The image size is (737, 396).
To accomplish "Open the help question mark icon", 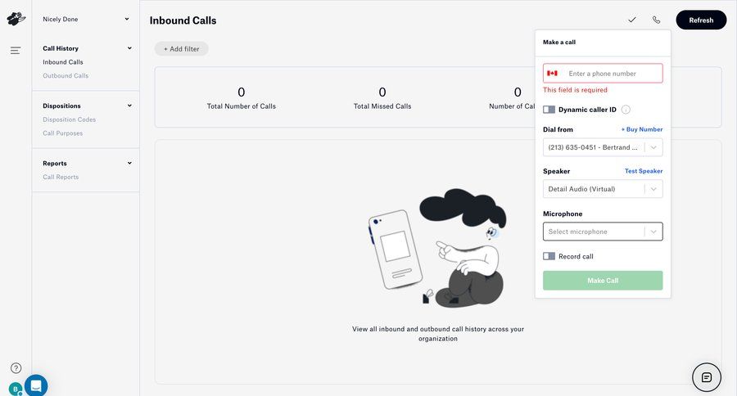I will (x=16, y=368).
